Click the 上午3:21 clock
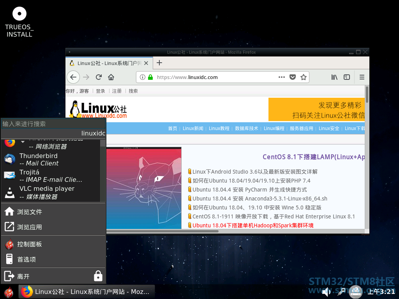This screenshot has width=399, height=299. coord(381,292)
